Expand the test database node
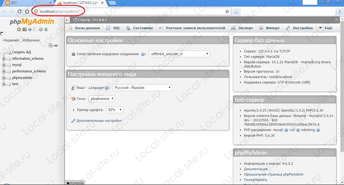Viewport: 344px width, 185px height. tap(3, 84)
